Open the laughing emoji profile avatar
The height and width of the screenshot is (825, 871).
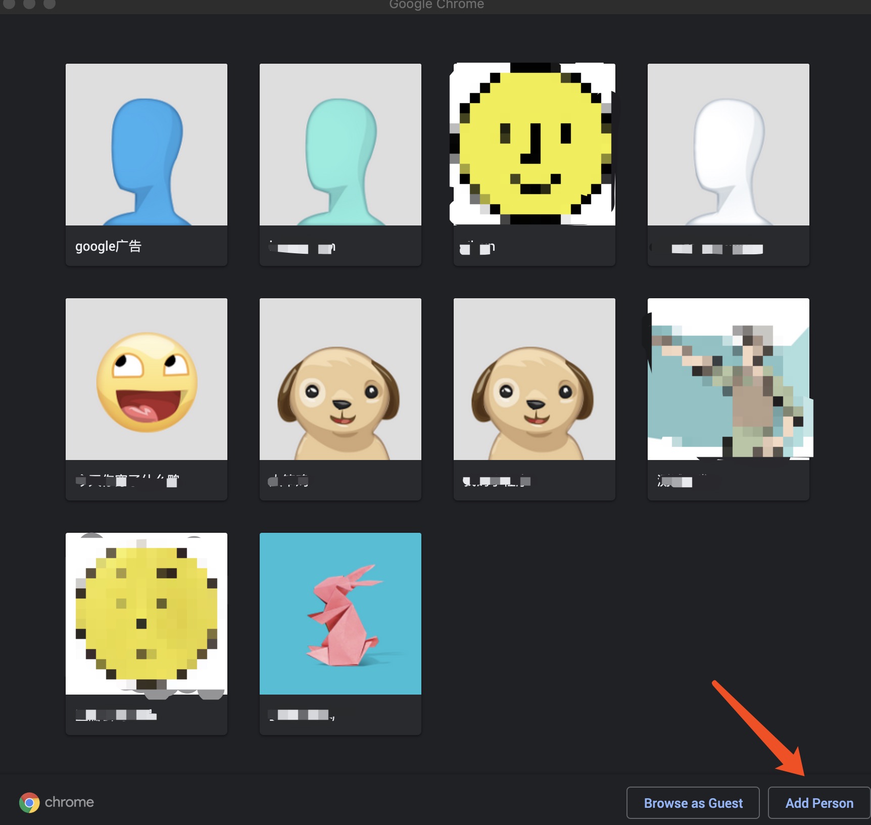pyautogui.click(x=147, y=379)
